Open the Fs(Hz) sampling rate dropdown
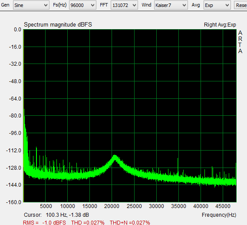 (x=82, y=5)
